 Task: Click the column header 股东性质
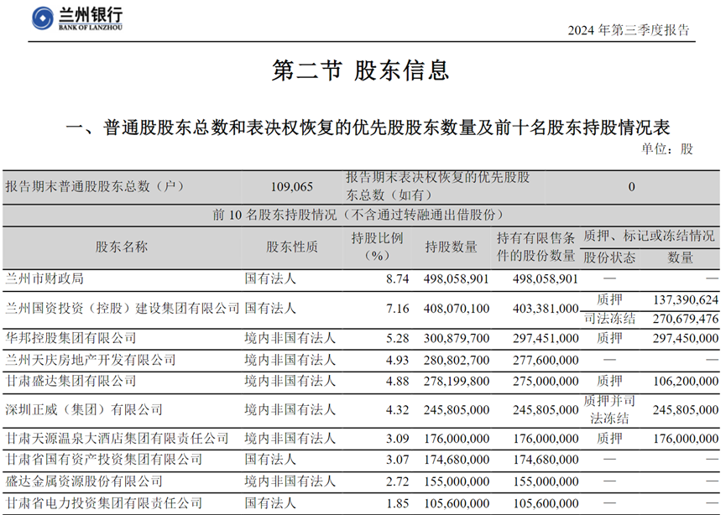[x=292, y=247]
